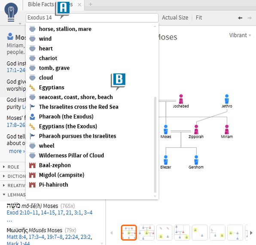Click the Zipporah figure in family tree
Screen dimensions: 256x245
click(x=196, y=130)
